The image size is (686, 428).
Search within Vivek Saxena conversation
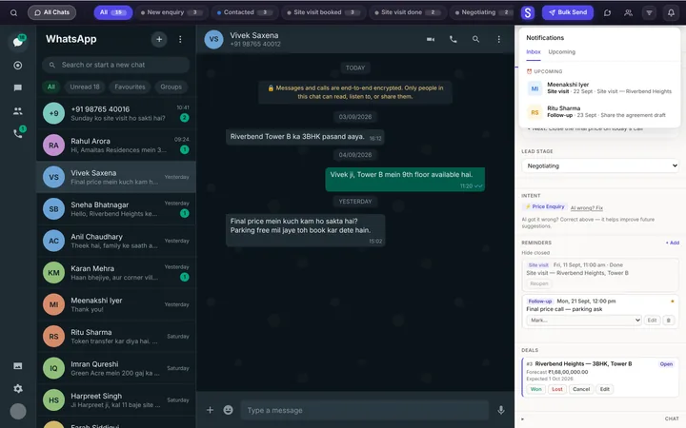pyautogui.click(x=475, y=39)
